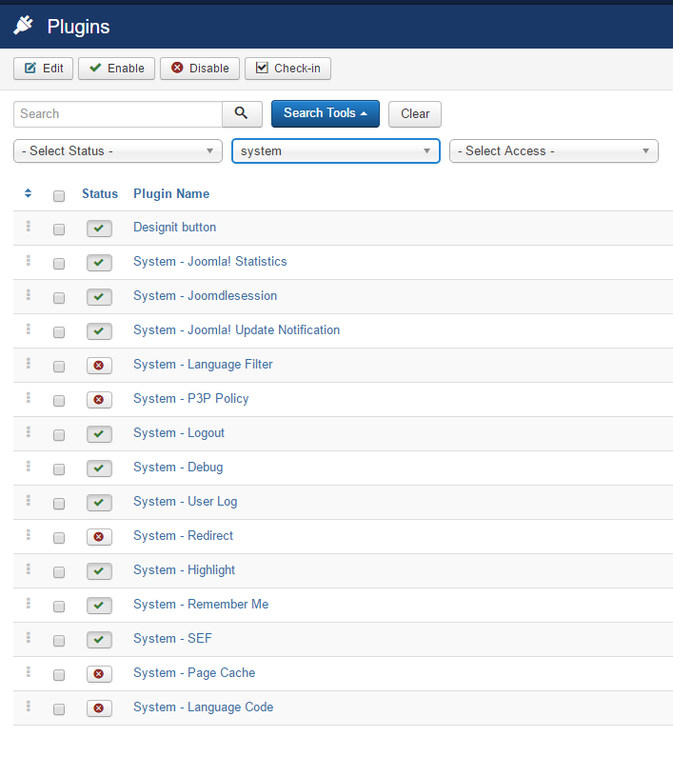The image size is (673, 757).
Task: Open System - Highlight plugin link
Action: tap(184, 570)
